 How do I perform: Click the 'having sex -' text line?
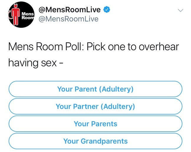point(36,63)
